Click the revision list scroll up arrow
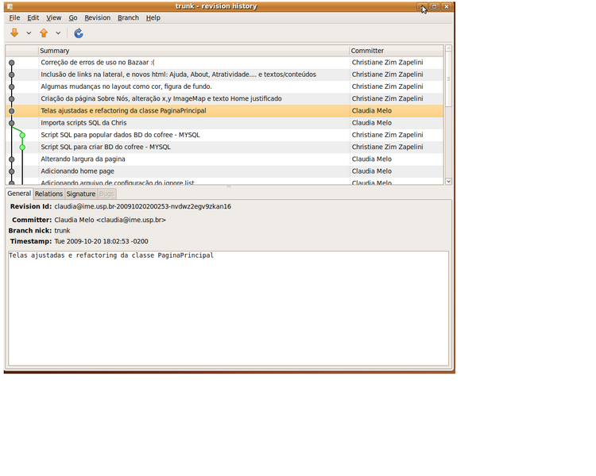The width and height of the screenshot is (596, 476). (x=448, y=48)
